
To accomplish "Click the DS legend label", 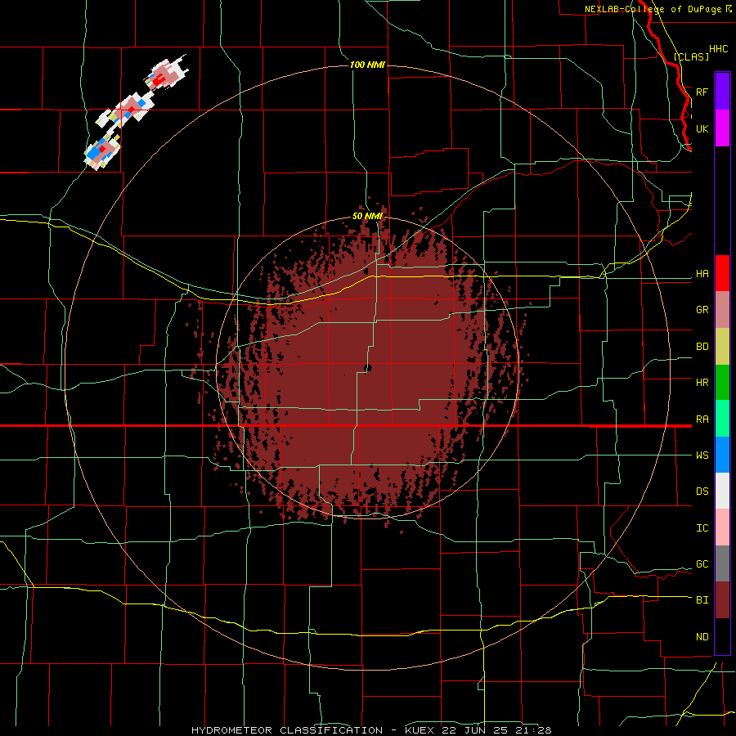I will pyautogui.click(x=702, y=491).
